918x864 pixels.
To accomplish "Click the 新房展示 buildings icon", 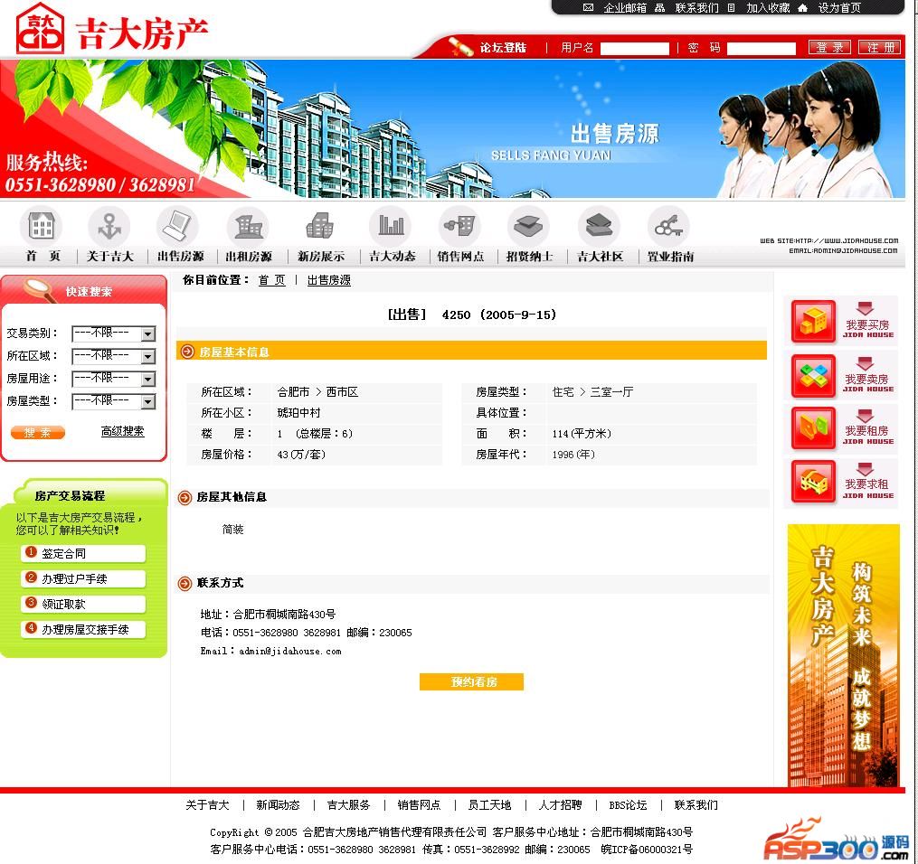I will (319, 226).
